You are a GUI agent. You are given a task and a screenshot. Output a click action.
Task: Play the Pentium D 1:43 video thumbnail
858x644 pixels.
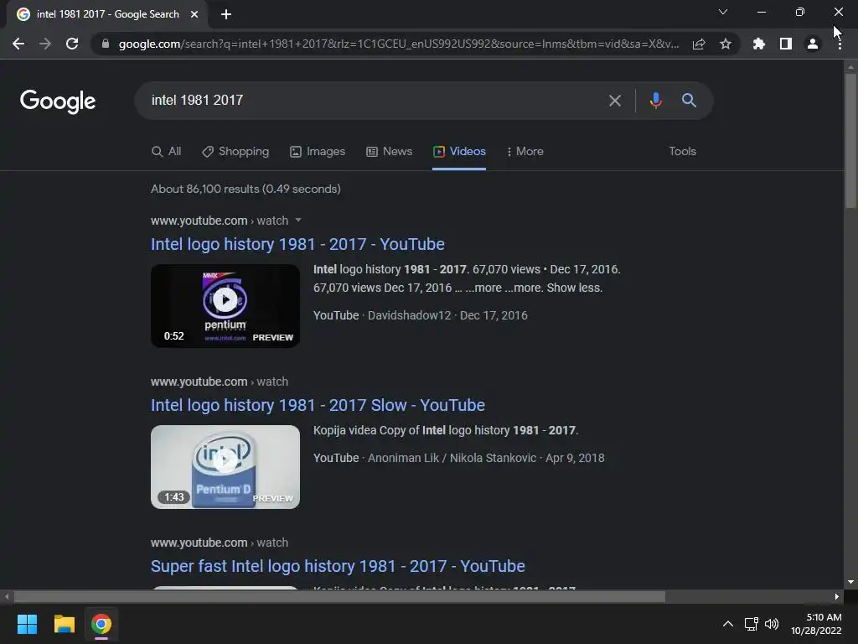click(x=225, y=467)
